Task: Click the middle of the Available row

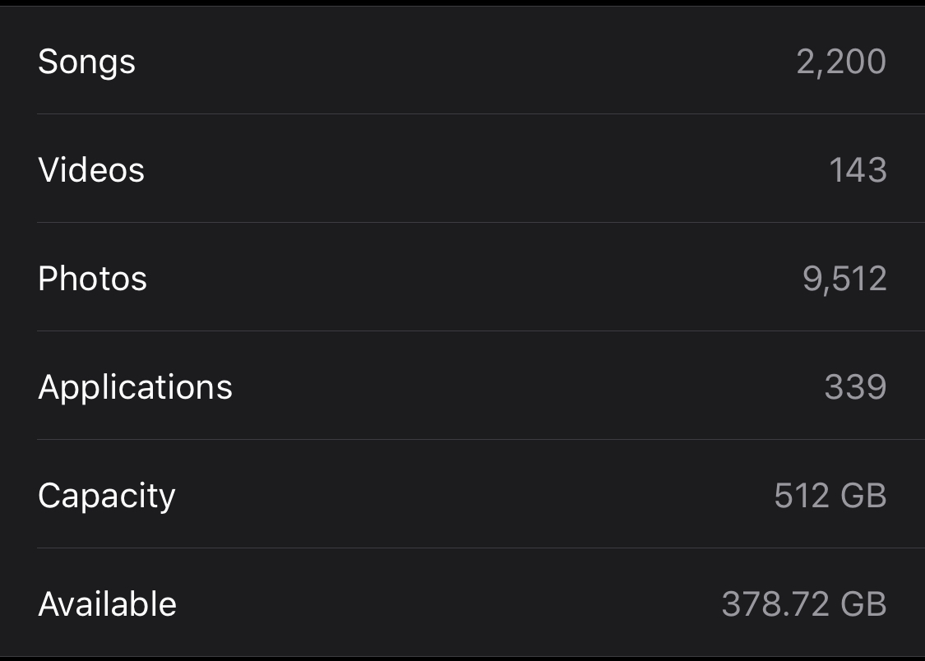Action: pyautogui.click(x=462, y=602)
